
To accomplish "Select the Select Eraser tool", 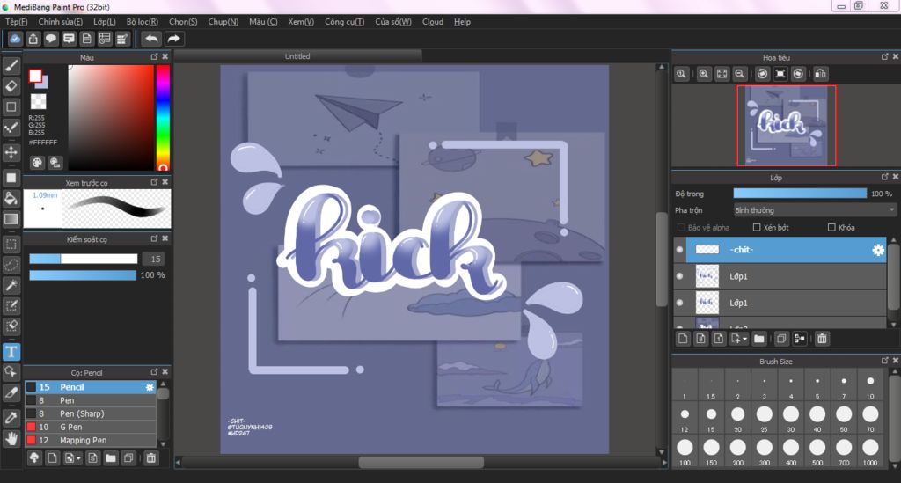I will pos(11,326).
